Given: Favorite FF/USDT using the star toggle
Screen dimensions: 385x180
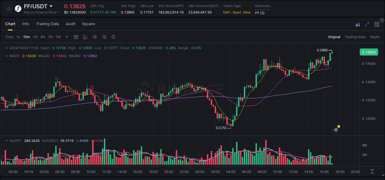Looking at the screenshot, I should [x=8, y=8].
